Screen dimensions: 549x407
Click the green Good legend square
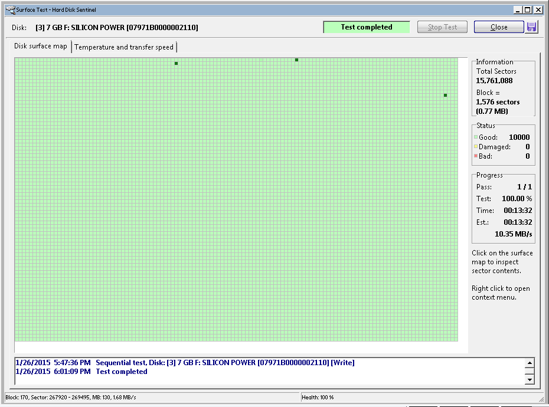click(x=475, y=137)
